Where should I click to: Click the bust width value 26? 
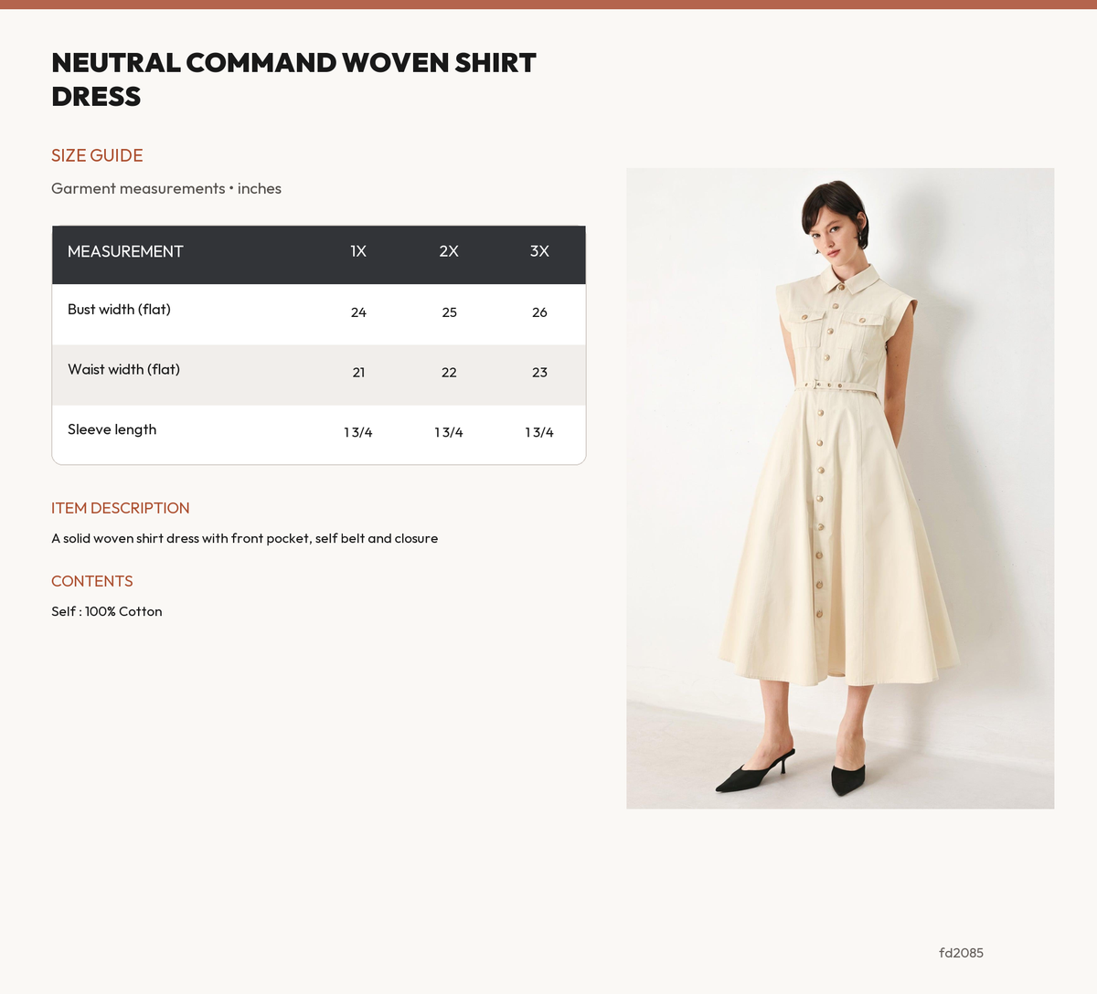[539, 312]
